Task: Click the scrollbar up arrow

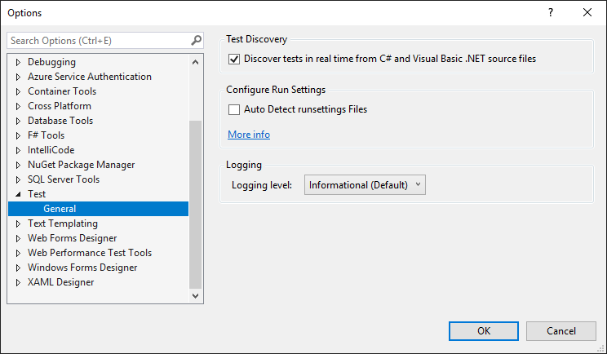Action: point(196,62)
